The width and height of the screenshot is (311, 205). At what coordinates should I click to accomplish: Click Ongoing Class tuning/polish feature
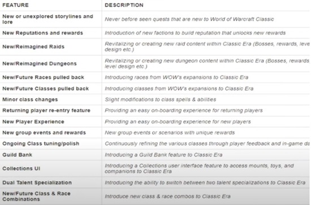[x=41, y=143]
